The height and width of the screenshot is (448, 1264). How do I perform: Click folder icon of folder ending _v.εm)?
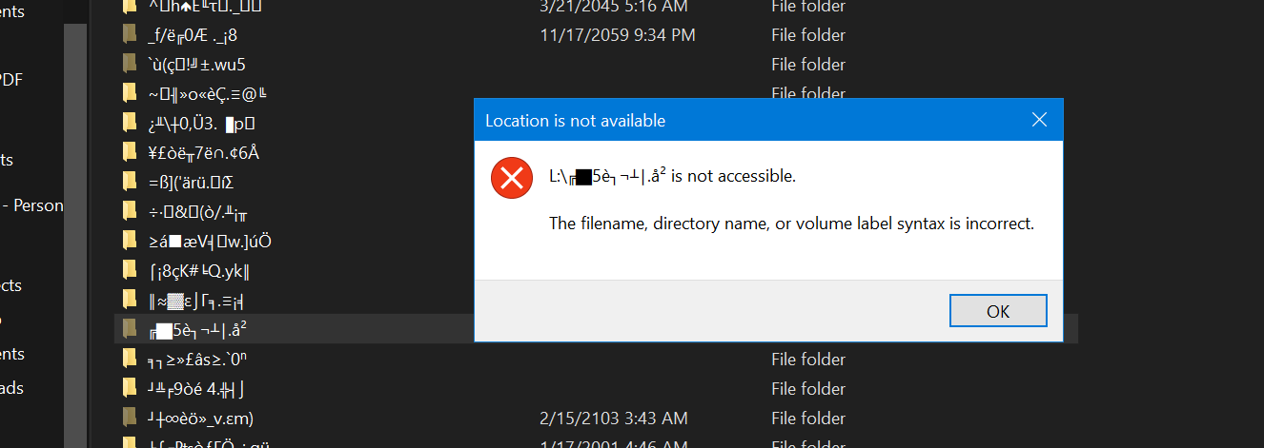coord(131,419)
